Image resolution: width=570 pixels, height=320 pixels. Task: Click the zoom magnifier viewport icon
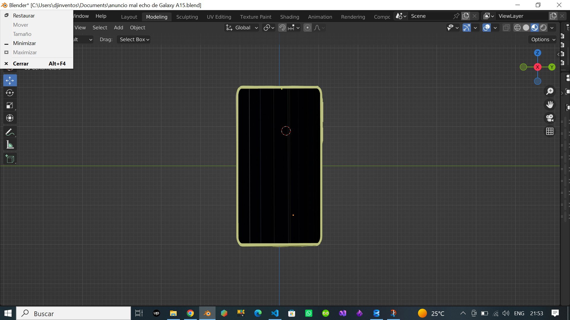(x=550, y=91)
